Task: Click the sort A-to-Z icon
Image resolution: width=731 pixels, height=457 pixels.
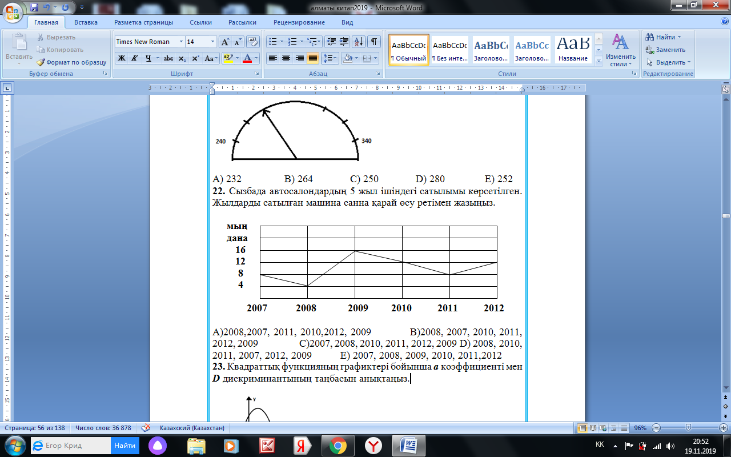Action: [359, 42]
